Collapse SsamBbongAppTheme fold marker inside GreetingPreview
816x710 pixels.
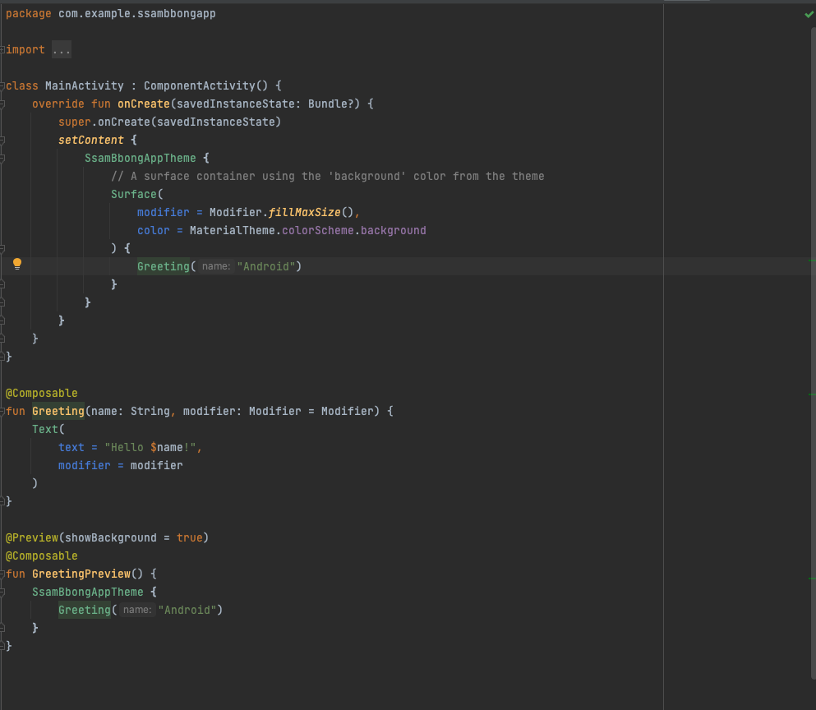point(2,592)
